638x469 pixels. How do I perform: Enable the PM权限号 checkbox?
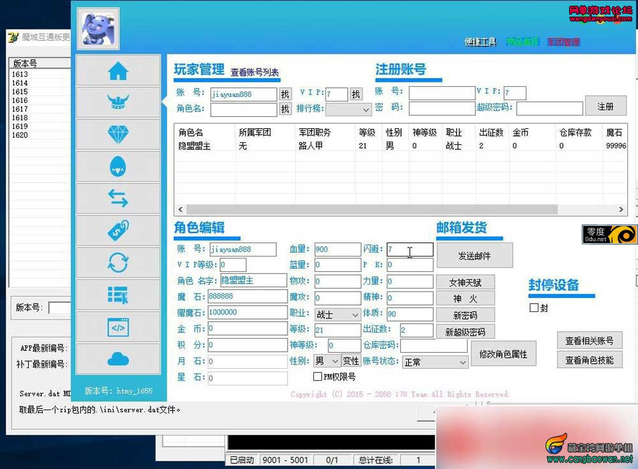(317, 376)
